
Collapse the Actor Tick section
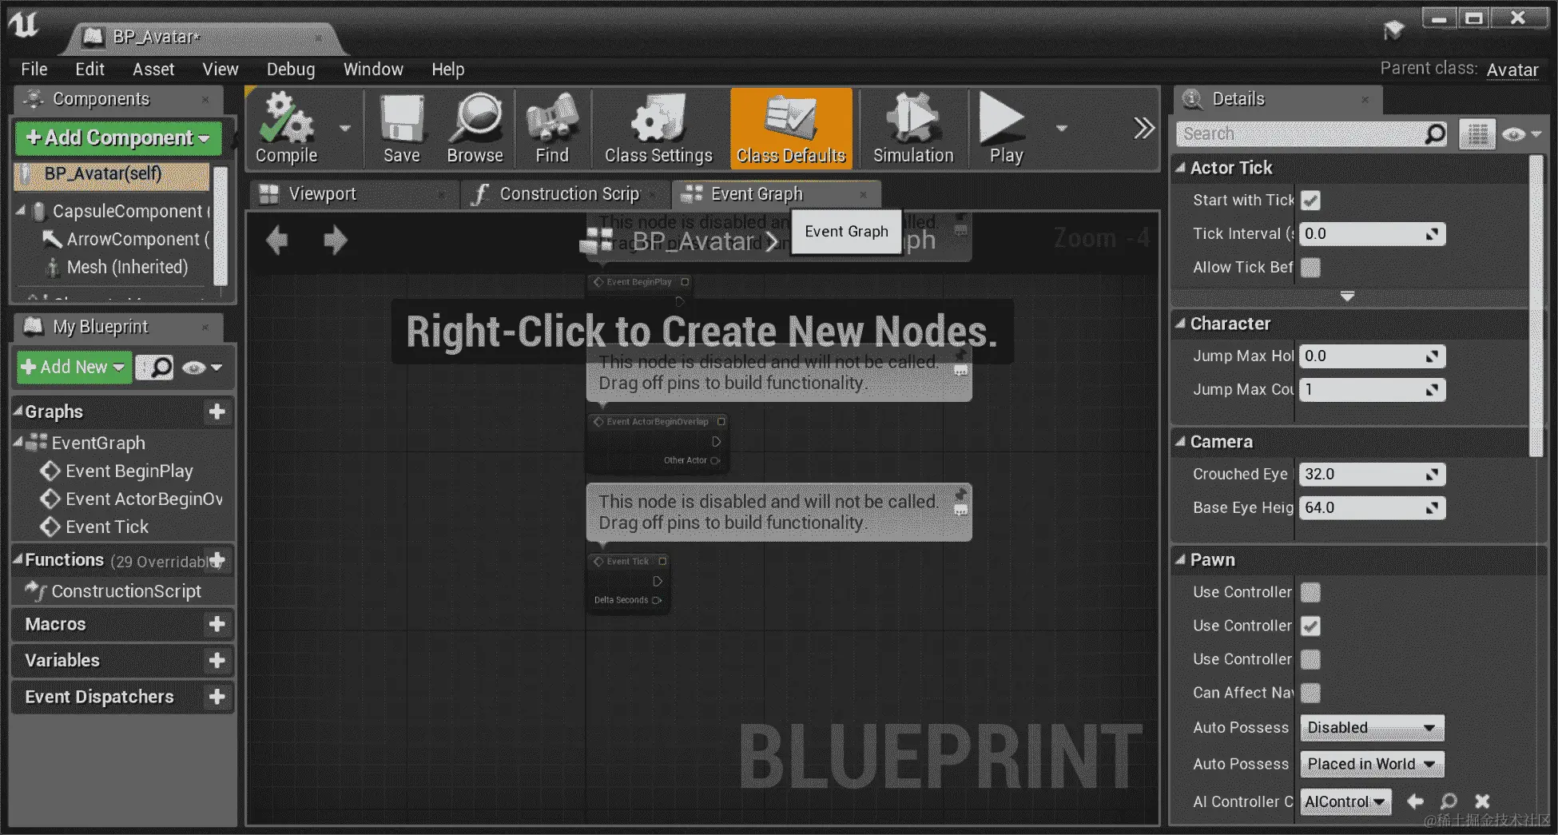pos(1180,168)
